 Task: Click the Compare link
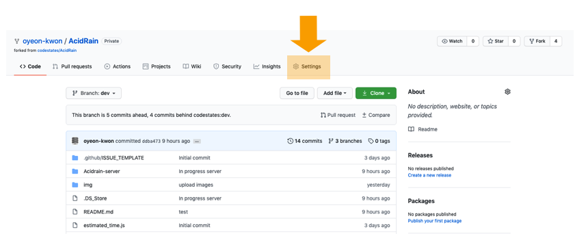[x=376, y=115]
